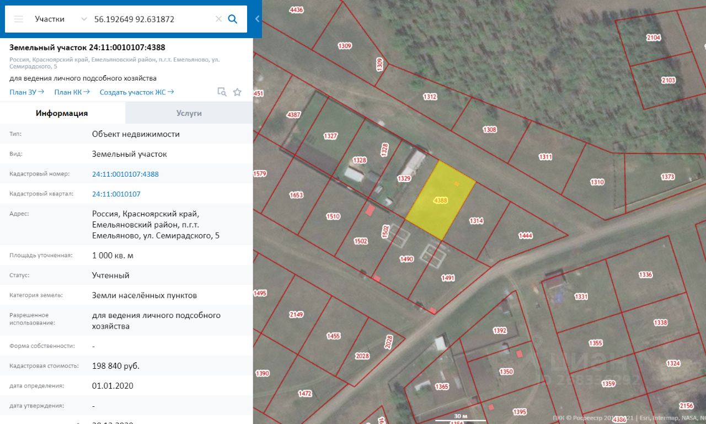Click parcel label 1653 on map
The width and height of the screenshot is (706, 424).
[296, 195]
